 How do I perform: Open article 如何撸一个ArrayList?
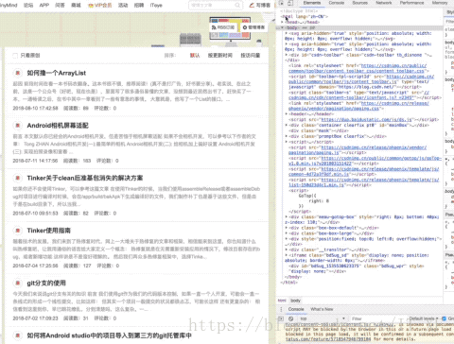[x=57, y=73]
